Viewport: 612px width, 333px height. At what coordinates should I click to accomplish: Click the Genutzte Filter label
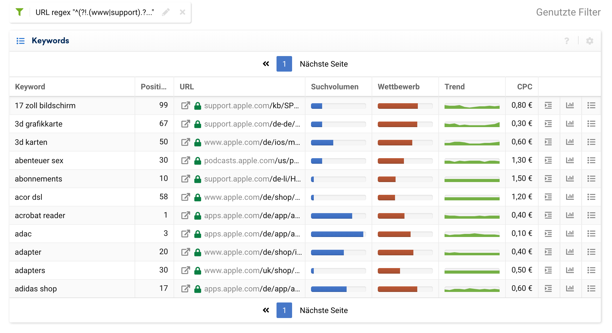[568, 12]
